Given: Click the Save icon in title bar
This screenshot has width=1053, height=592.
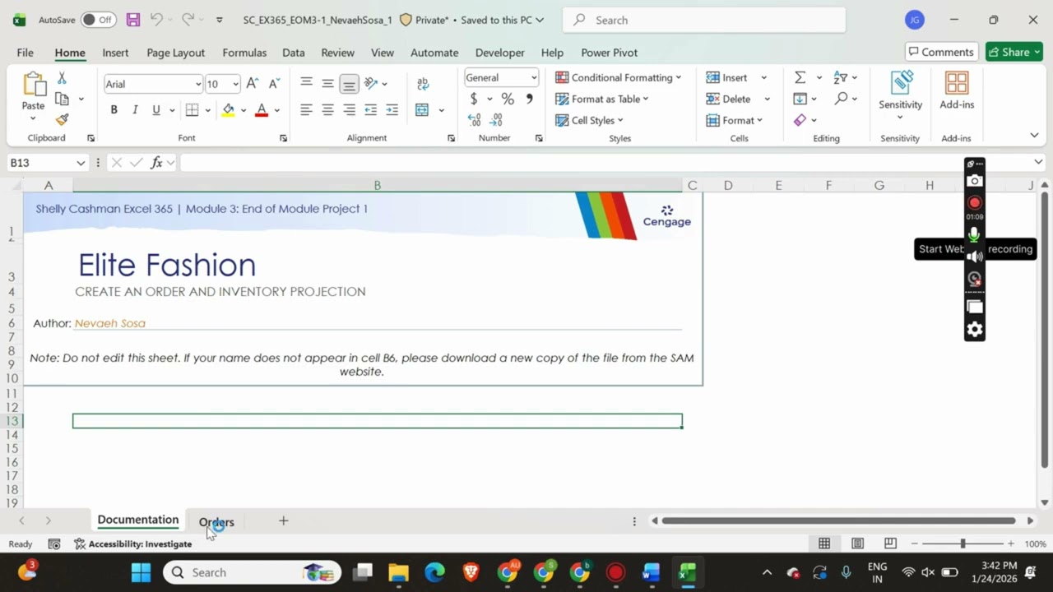Looking at the screenshot, I should tap(133, 20).
